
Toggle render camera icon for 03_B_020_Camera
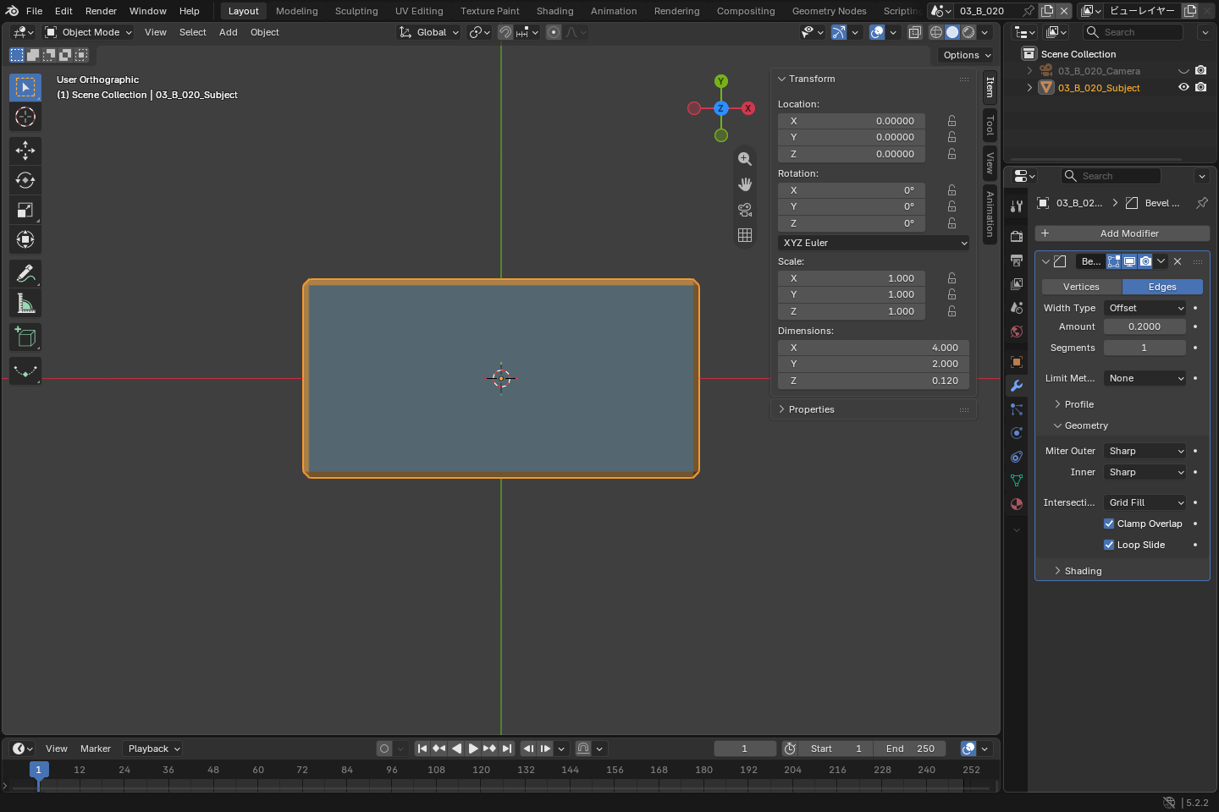pos(1200,71)
